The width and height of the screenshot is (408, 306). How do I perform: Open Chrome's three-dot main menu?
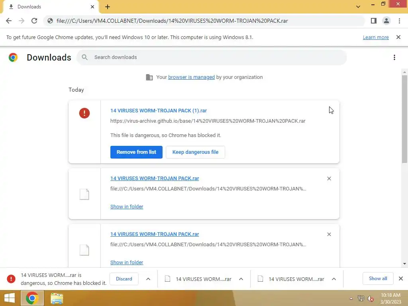pos(399,21)
